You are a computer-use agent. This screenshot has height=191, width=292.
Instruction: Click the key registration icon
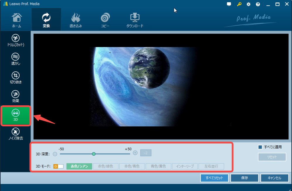(239, 4)
